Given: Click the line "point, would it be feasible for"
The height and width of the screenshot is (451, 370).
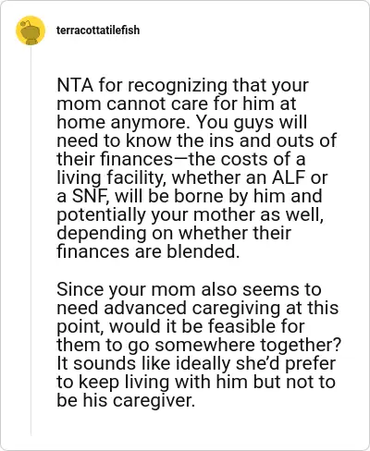Looking at the screenshot, I should [180, 326].
